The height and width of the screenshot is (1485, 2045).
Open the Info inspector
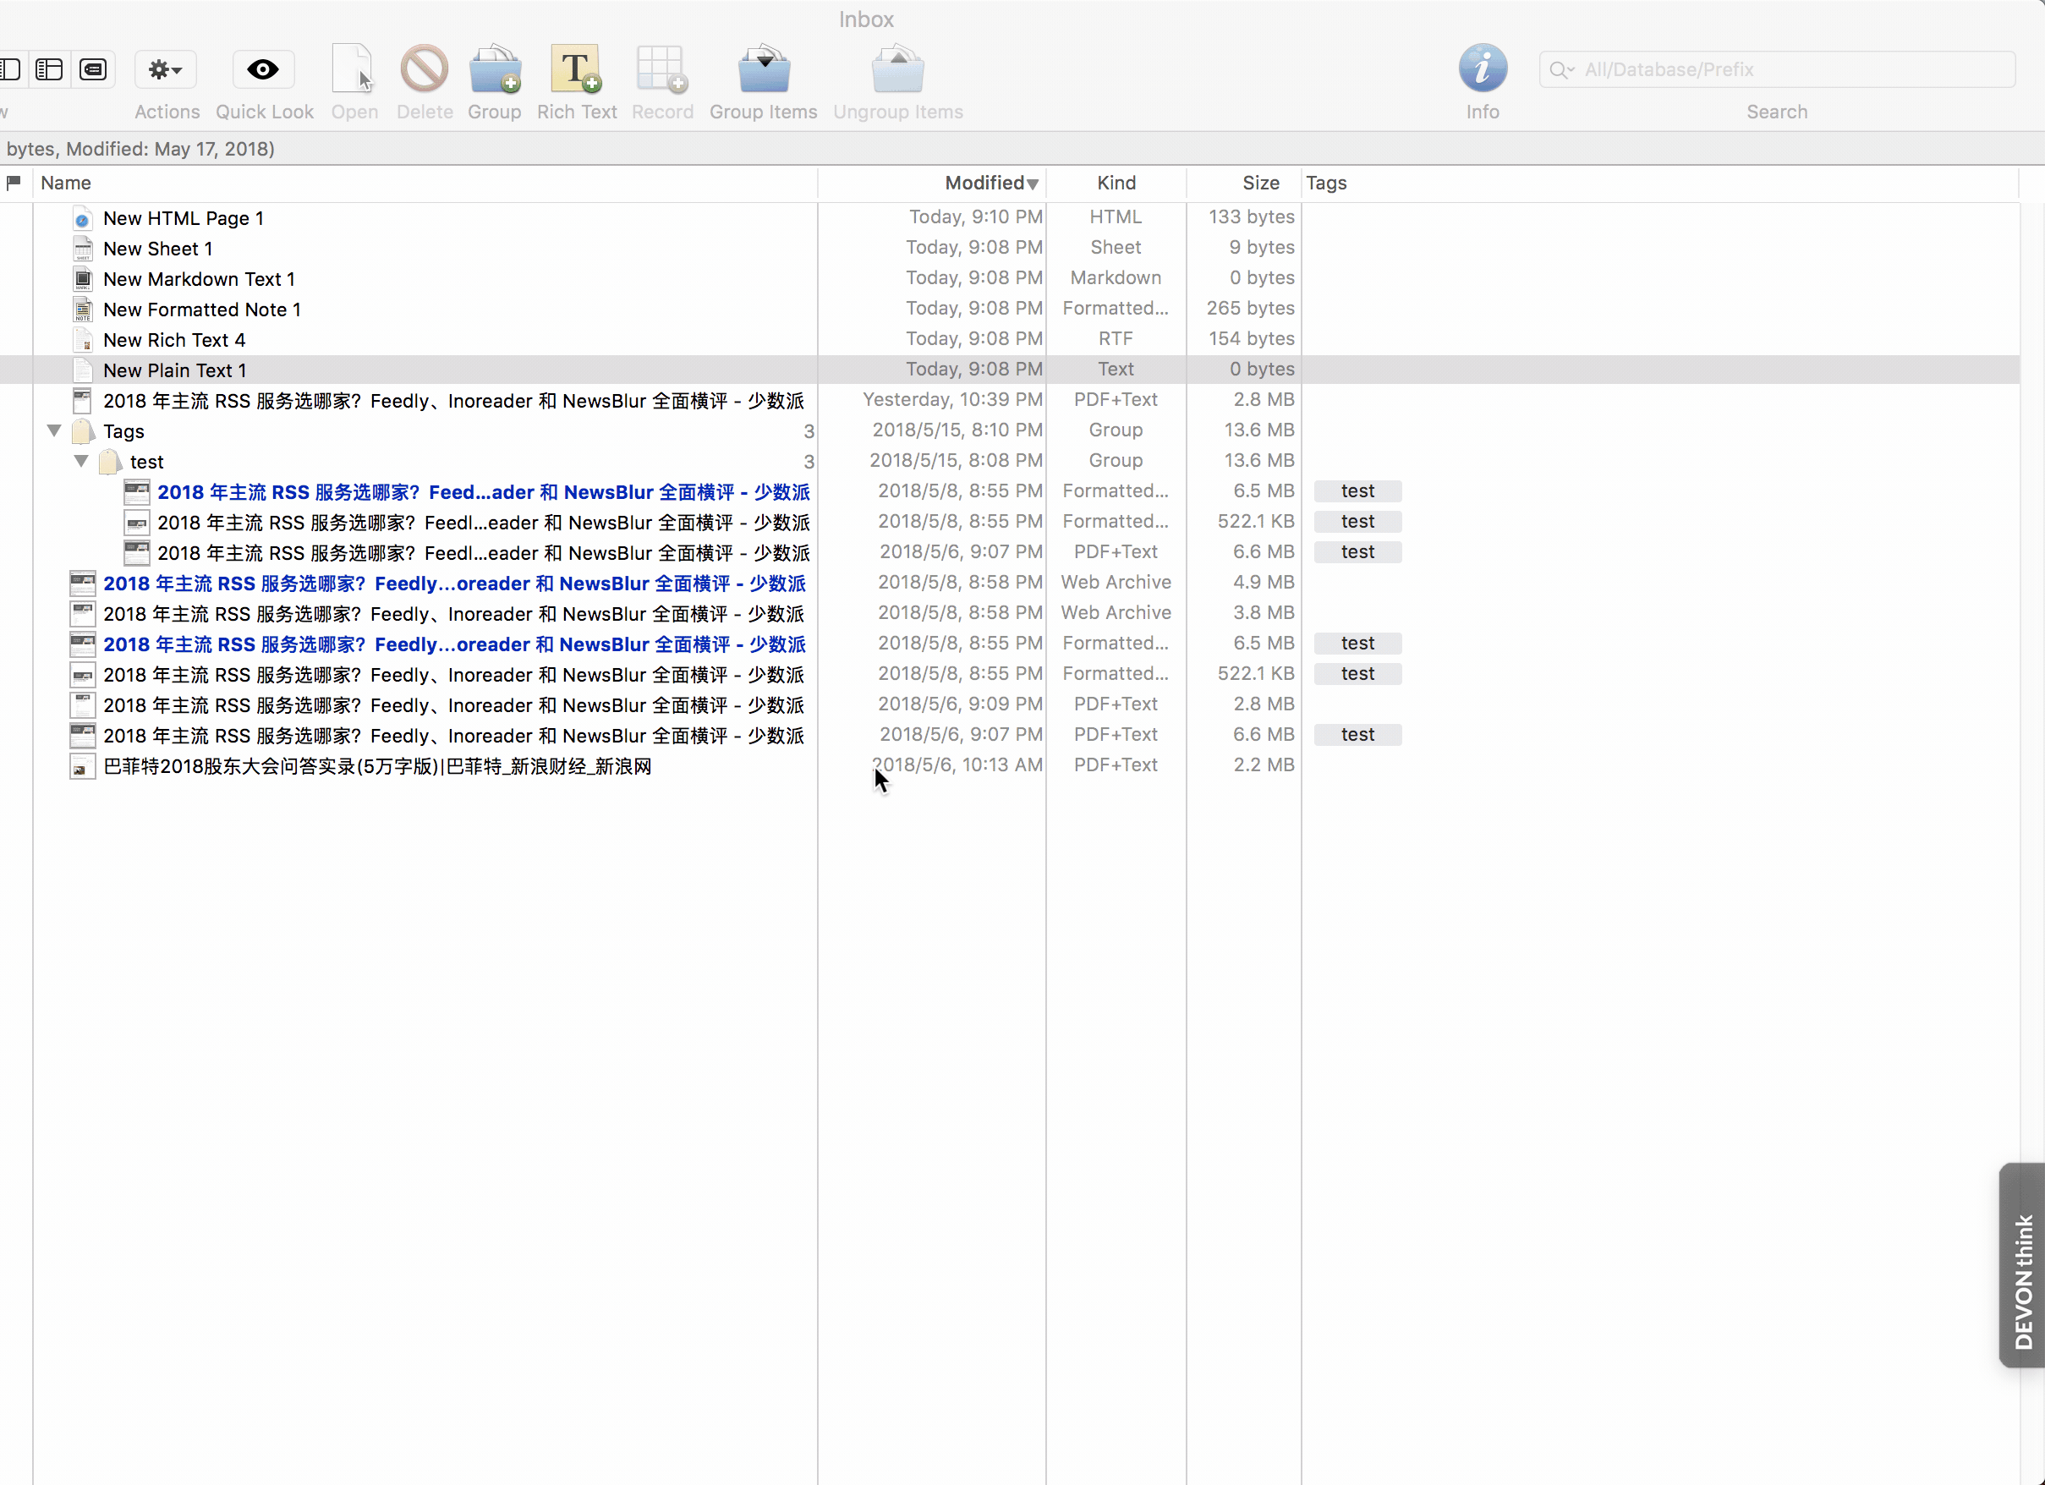[x=1483, y=69]
